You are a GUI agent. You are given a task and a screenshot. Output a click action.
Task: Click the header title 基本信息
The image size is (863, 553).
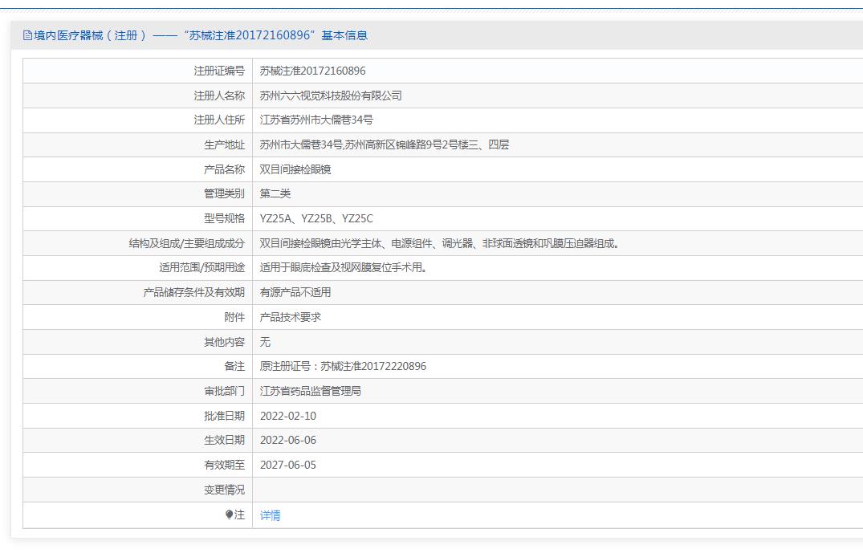(x=344, y=35)
